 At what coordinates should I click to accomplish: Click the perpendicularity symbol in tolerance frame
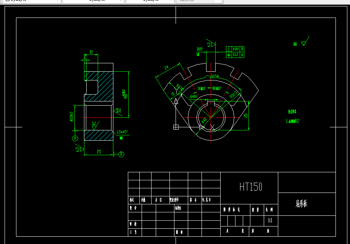click(229, 49)
